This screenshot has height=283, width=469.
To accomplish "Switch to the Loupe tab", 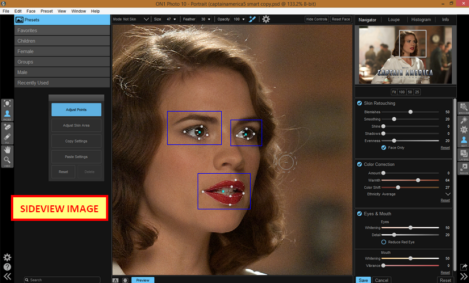I will 394,20.
